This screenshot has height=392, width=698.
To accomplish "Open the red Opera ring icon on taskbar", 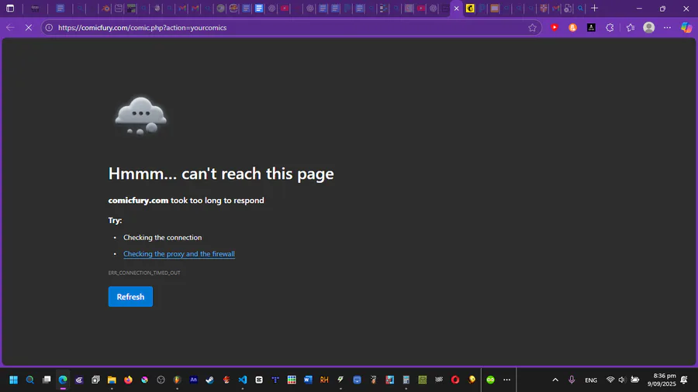I will pos(455,380).
